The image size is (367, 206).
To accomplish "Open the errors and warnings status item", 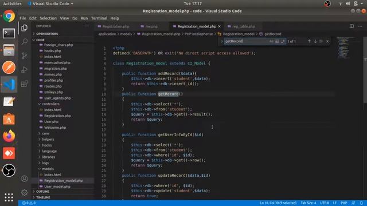I will pyautogui.click(x=29, y=203).
